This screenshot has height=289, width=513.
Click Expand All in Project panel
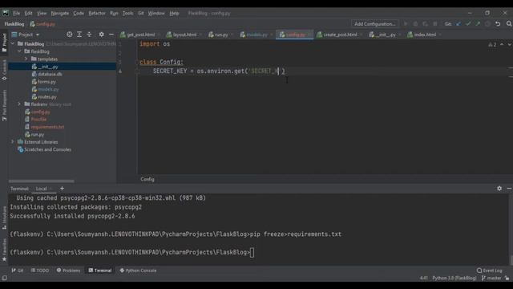pos(79,35)
